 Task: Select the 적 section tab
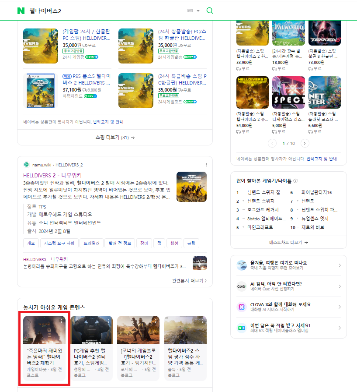coord(159,243)
